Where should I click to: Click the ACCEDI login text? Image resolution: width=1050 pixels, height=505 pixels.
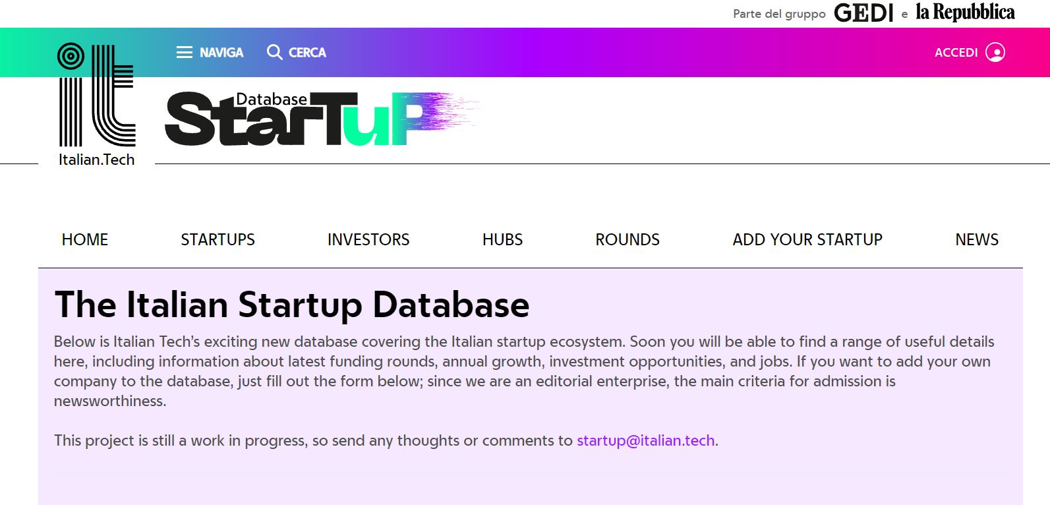pyautogui.click(x=956, y=53)
